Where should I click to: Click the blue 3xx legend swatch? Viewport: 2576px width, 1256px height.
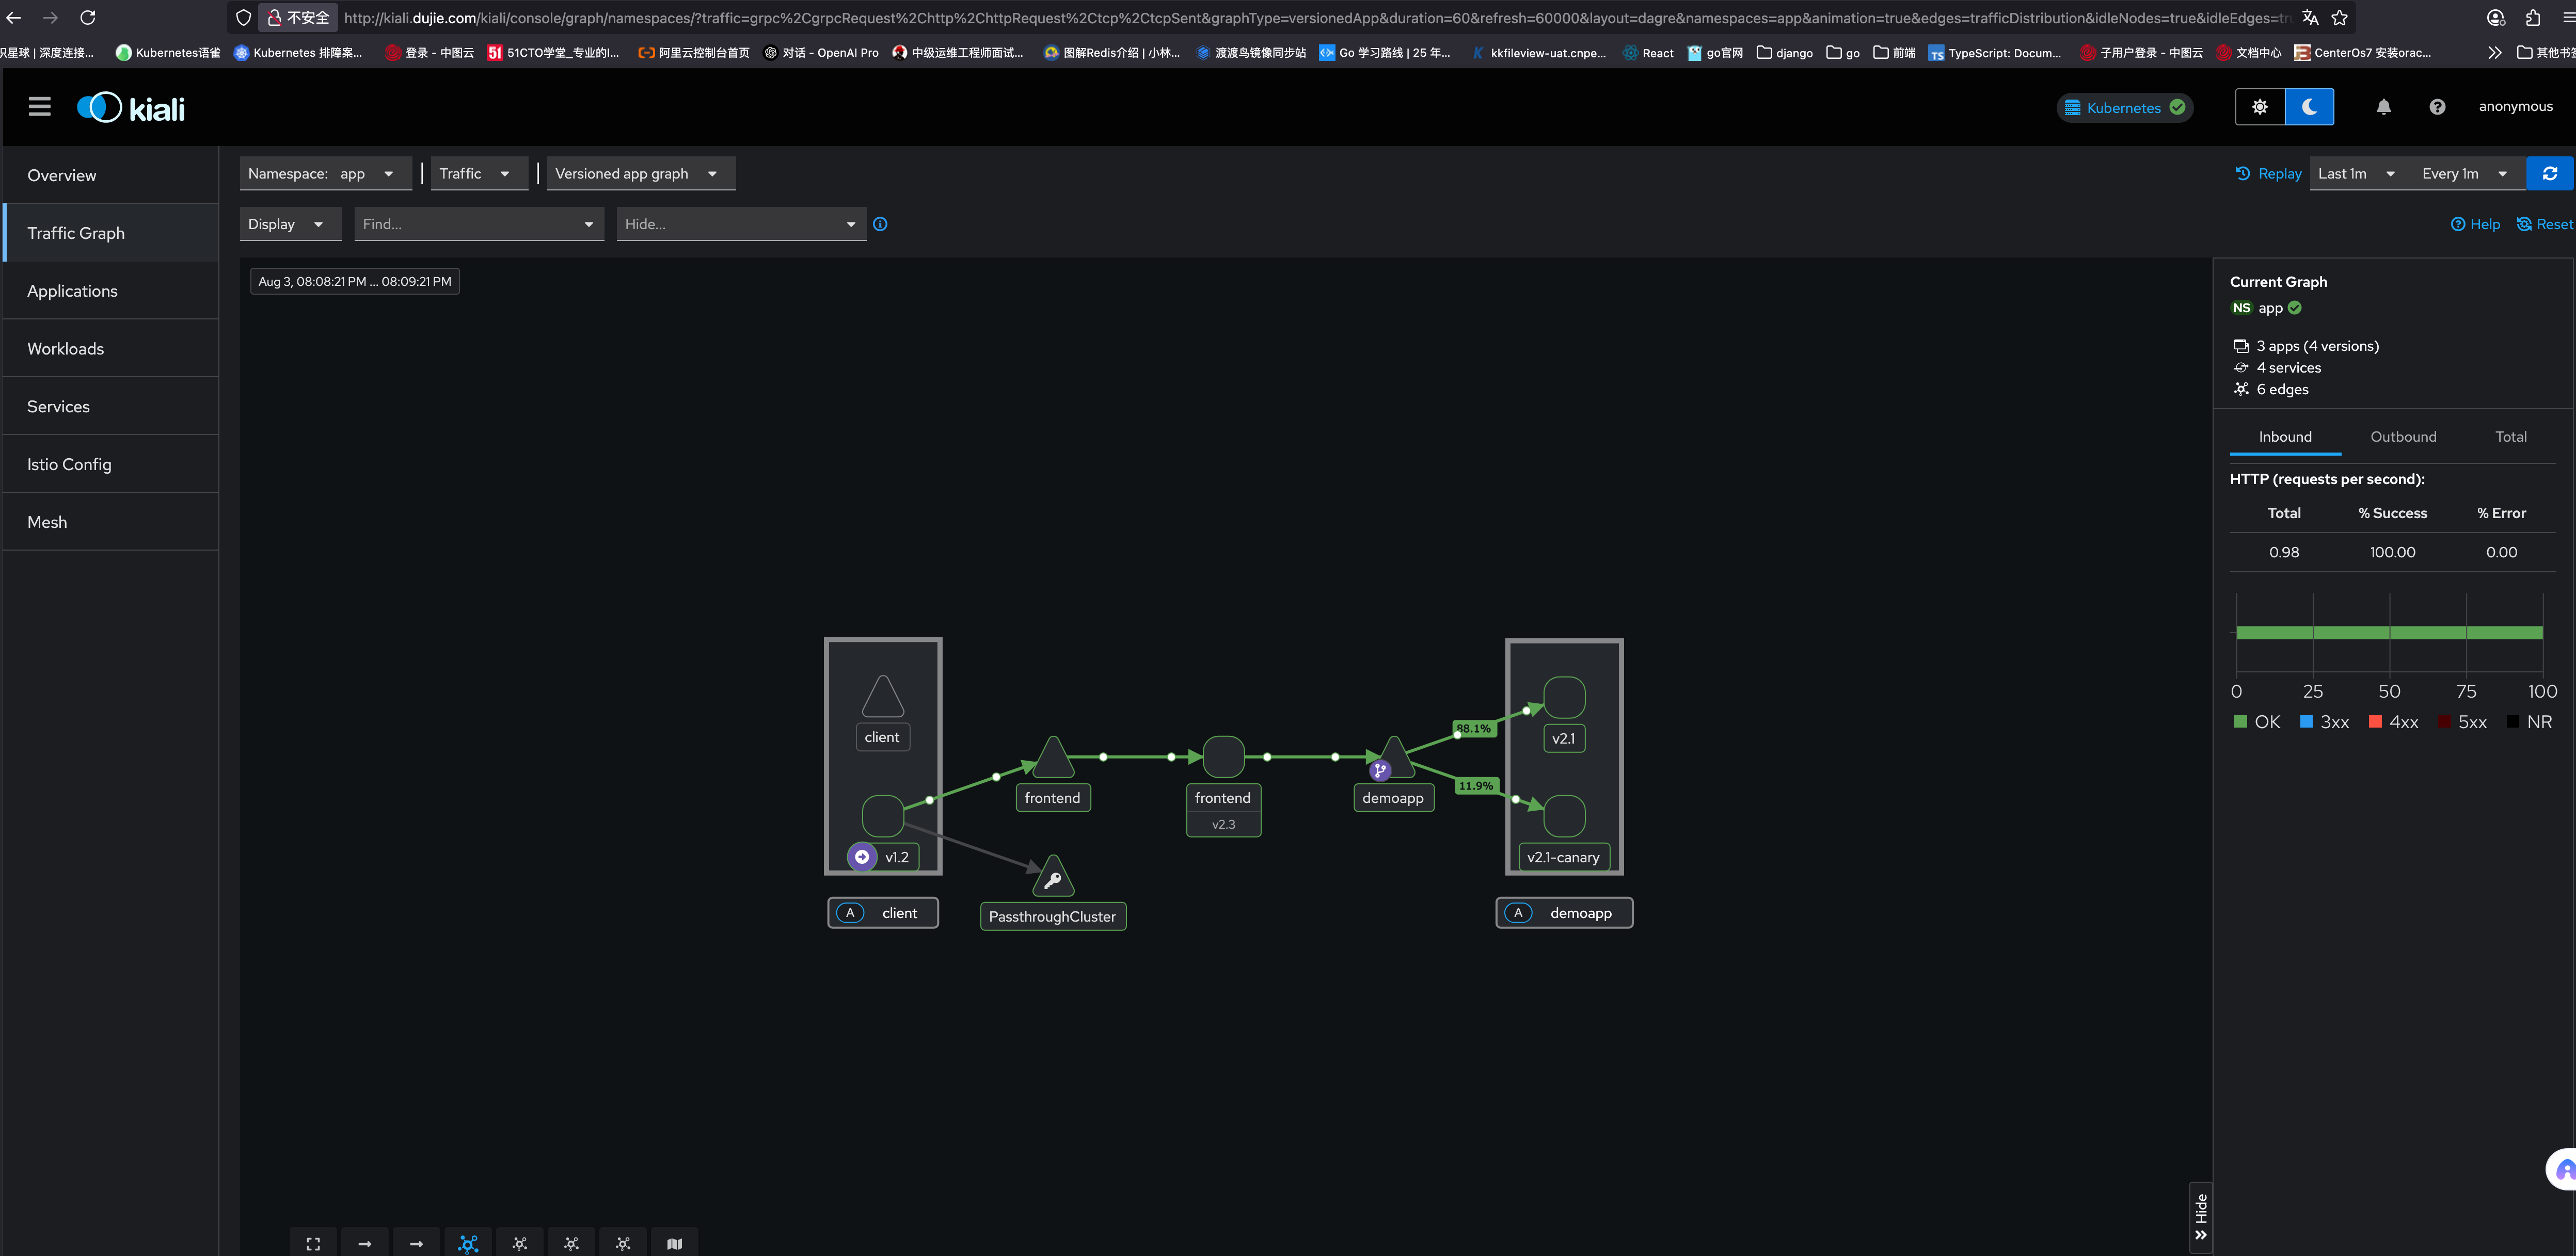tap(2306, 721)
